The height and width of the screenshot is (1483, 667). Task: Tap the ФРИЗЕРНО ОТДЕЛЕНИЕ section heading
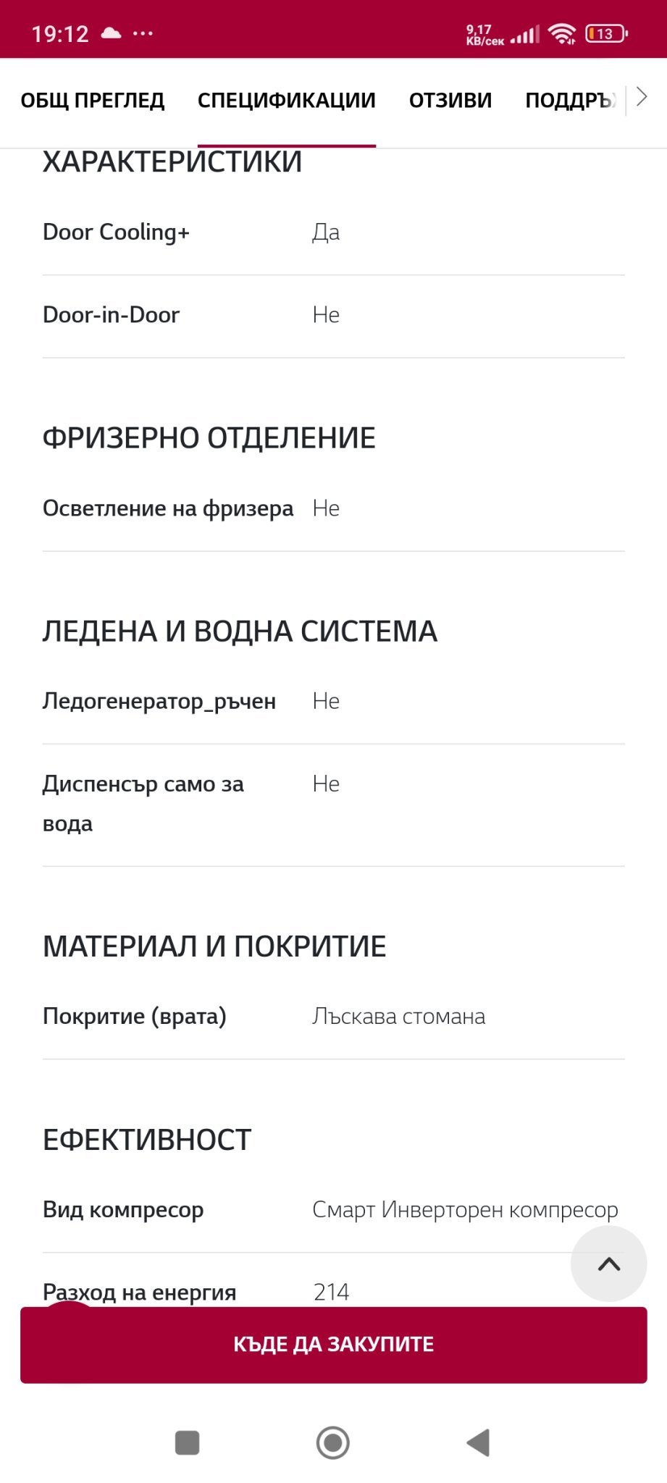click(x=209, y=438)
